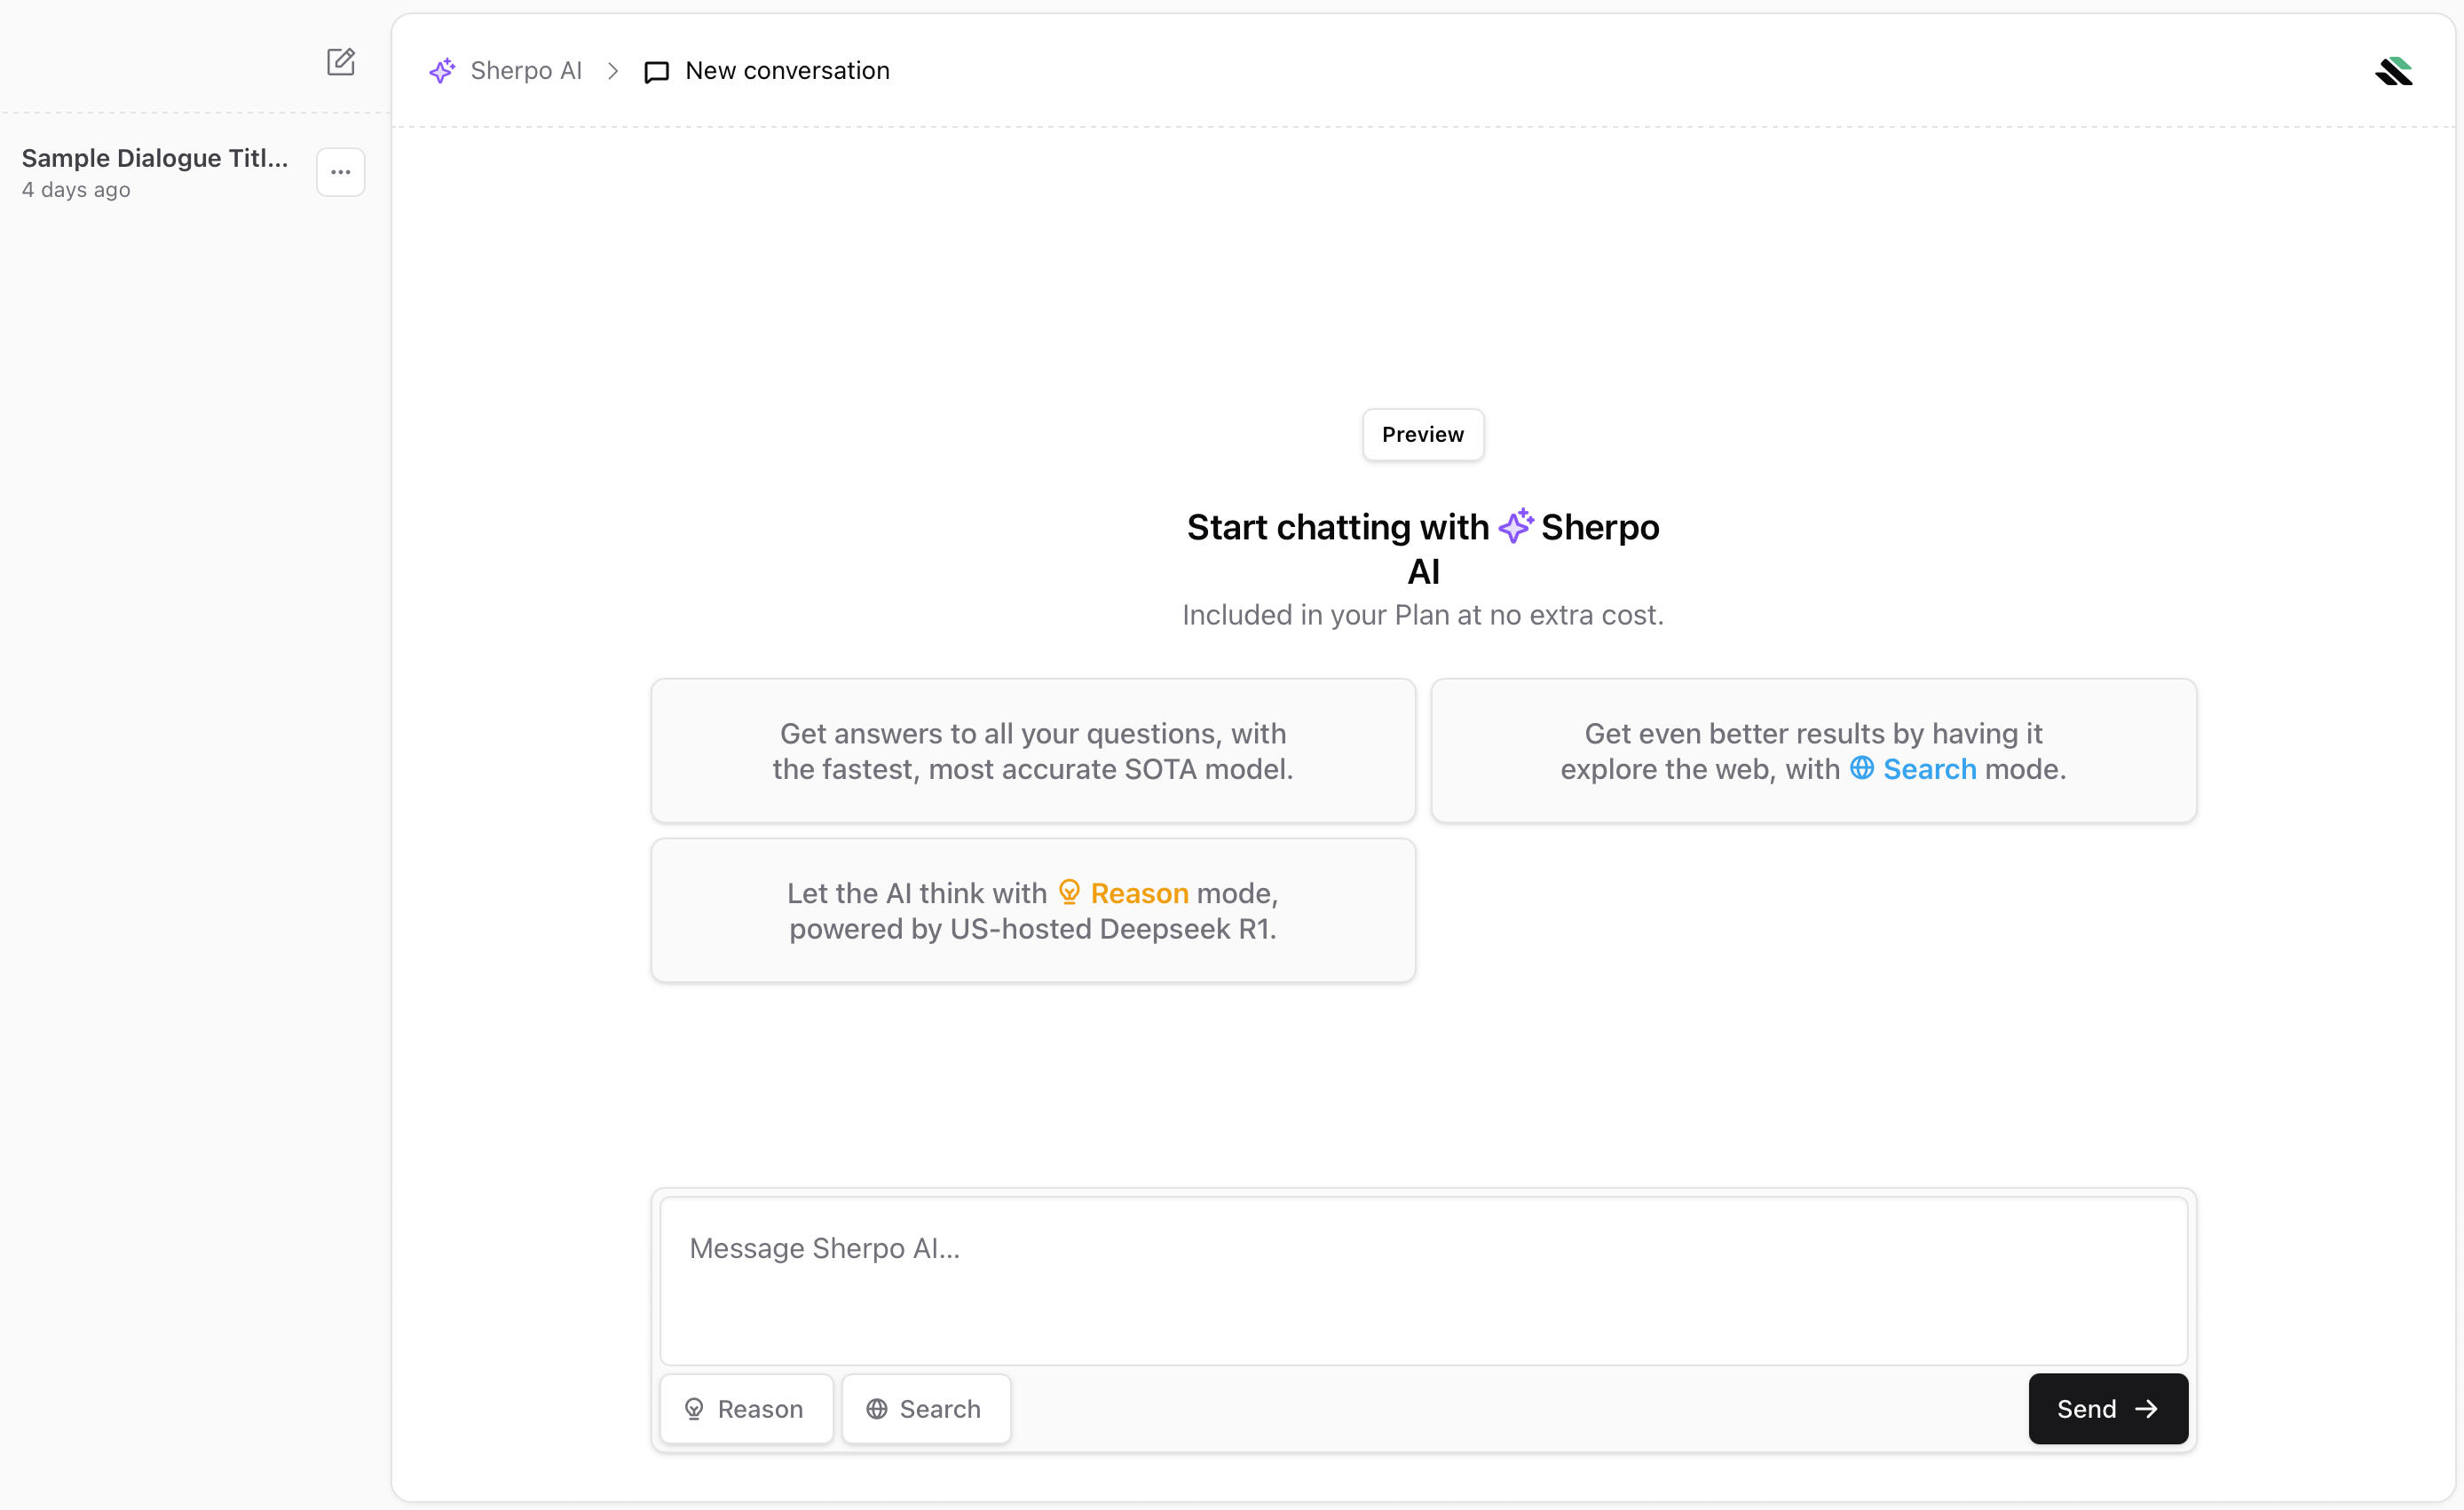This screenshot has height=1510, width=2464.
Task: Click the globe icon in the Search card
Action: (x=1862, y=768)
